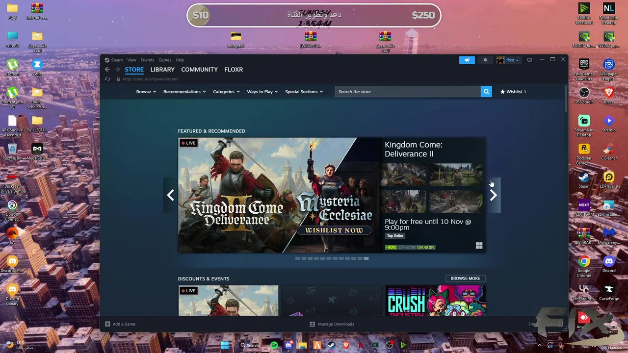The image size is (628, 353).
Task: Click the Add a Game label
Action: tap(124, 324)
